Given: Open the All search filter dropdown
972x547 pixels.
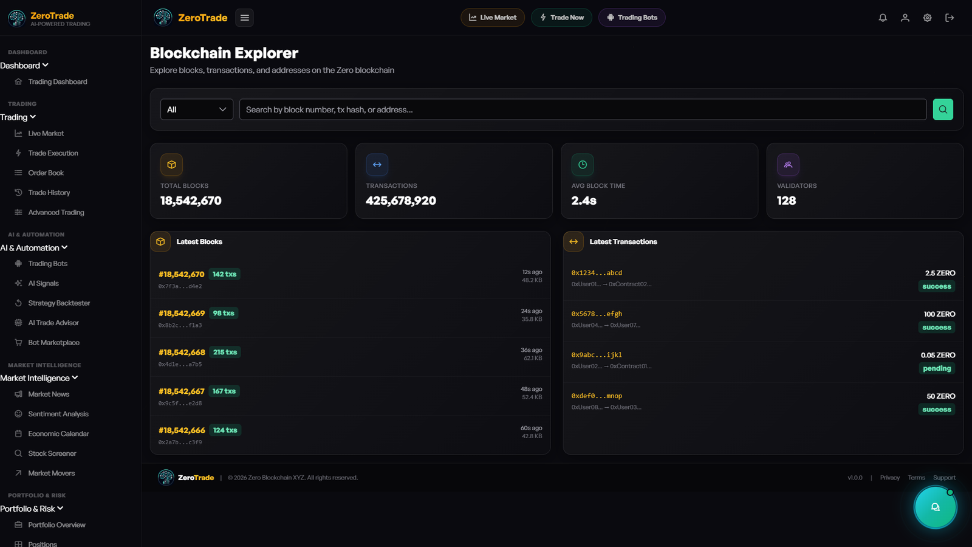Looking at the screenshot, I should (197, 109).
